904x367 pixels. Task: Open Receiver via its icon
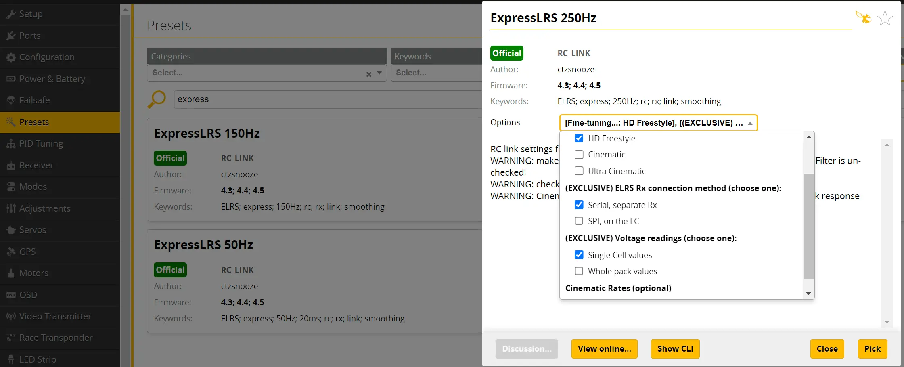[11, 165]
